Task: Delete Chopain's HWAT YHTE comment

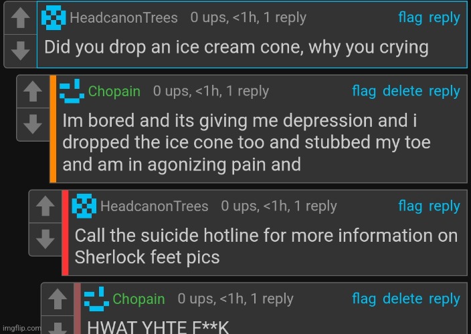Action: pos(403,299)
